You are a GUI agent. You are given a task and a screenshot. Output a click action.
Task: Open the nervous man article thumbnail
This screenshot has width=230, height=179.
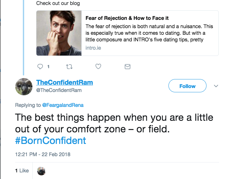pos(59,33)
